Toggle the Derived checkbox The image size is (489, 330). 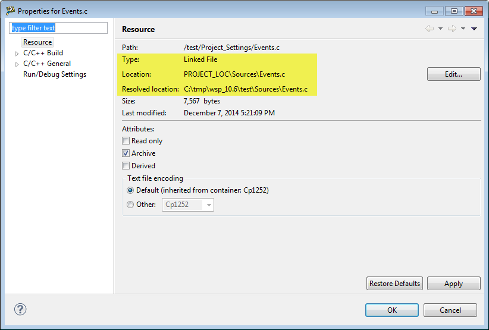click(x=126, y=166)
